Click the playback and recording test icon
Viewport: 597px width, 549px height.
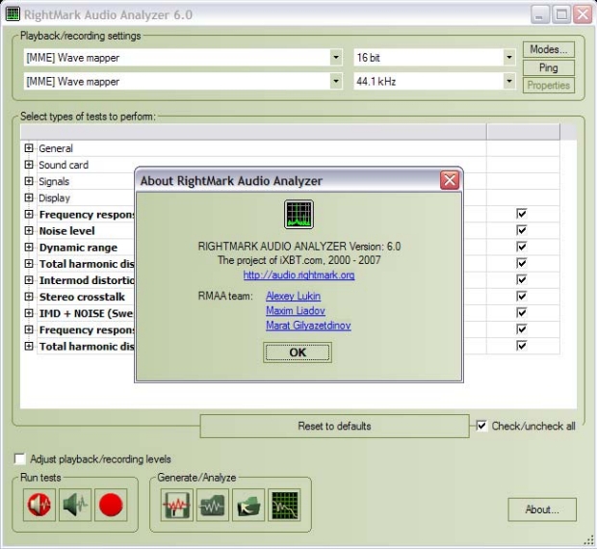coord(40,505)
